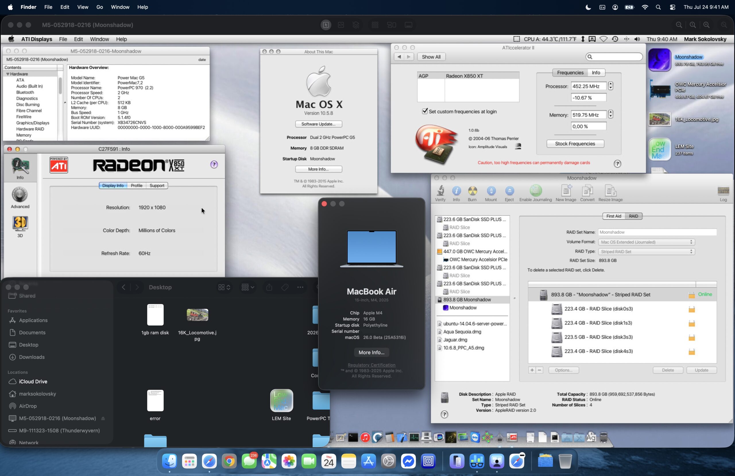735x476 pixels.
Task: Click the Enable Journaling toolbar icon
Action: click(x=535, y=191)
